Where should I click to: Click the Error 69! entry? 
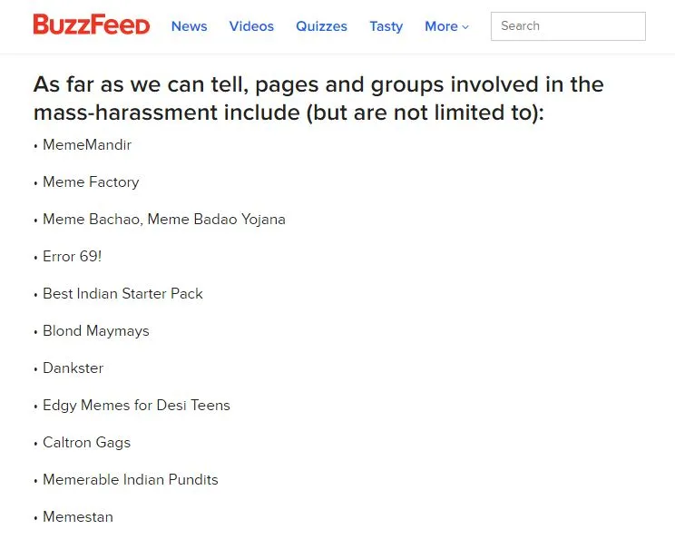pos(73,257)
